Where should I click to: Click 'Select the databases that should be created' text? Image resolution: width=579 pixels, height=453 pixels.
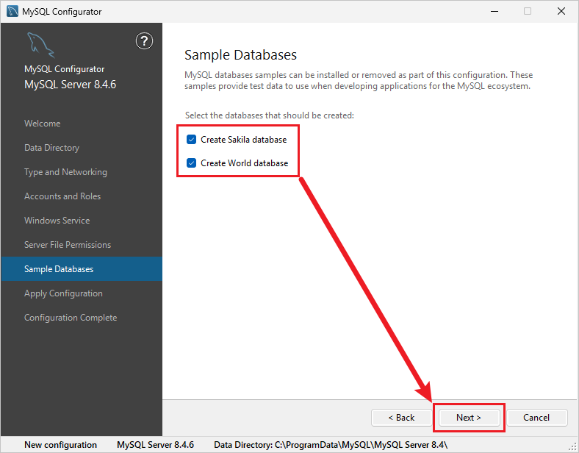[x=270, y=115]
